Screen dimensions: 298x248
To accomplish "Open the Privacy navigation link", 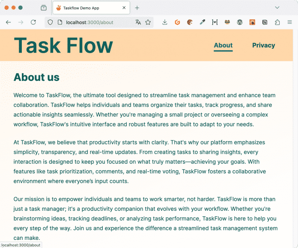I will coord(263,45).
